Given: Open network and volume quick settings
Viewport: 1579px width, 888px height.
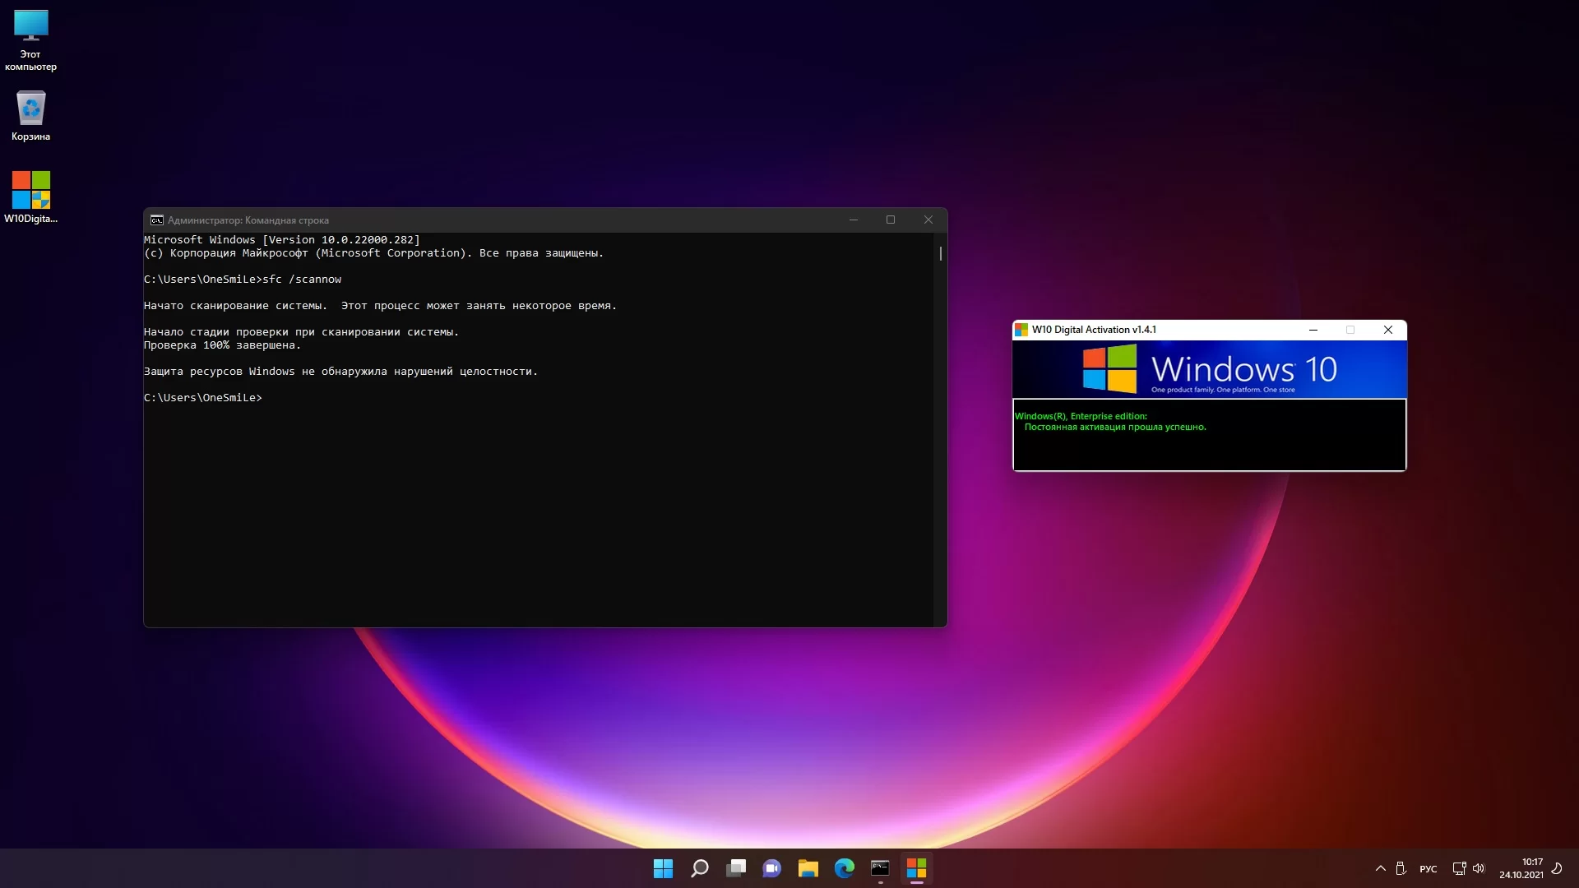Looking at the screenshot, I should coord(1468,868).
